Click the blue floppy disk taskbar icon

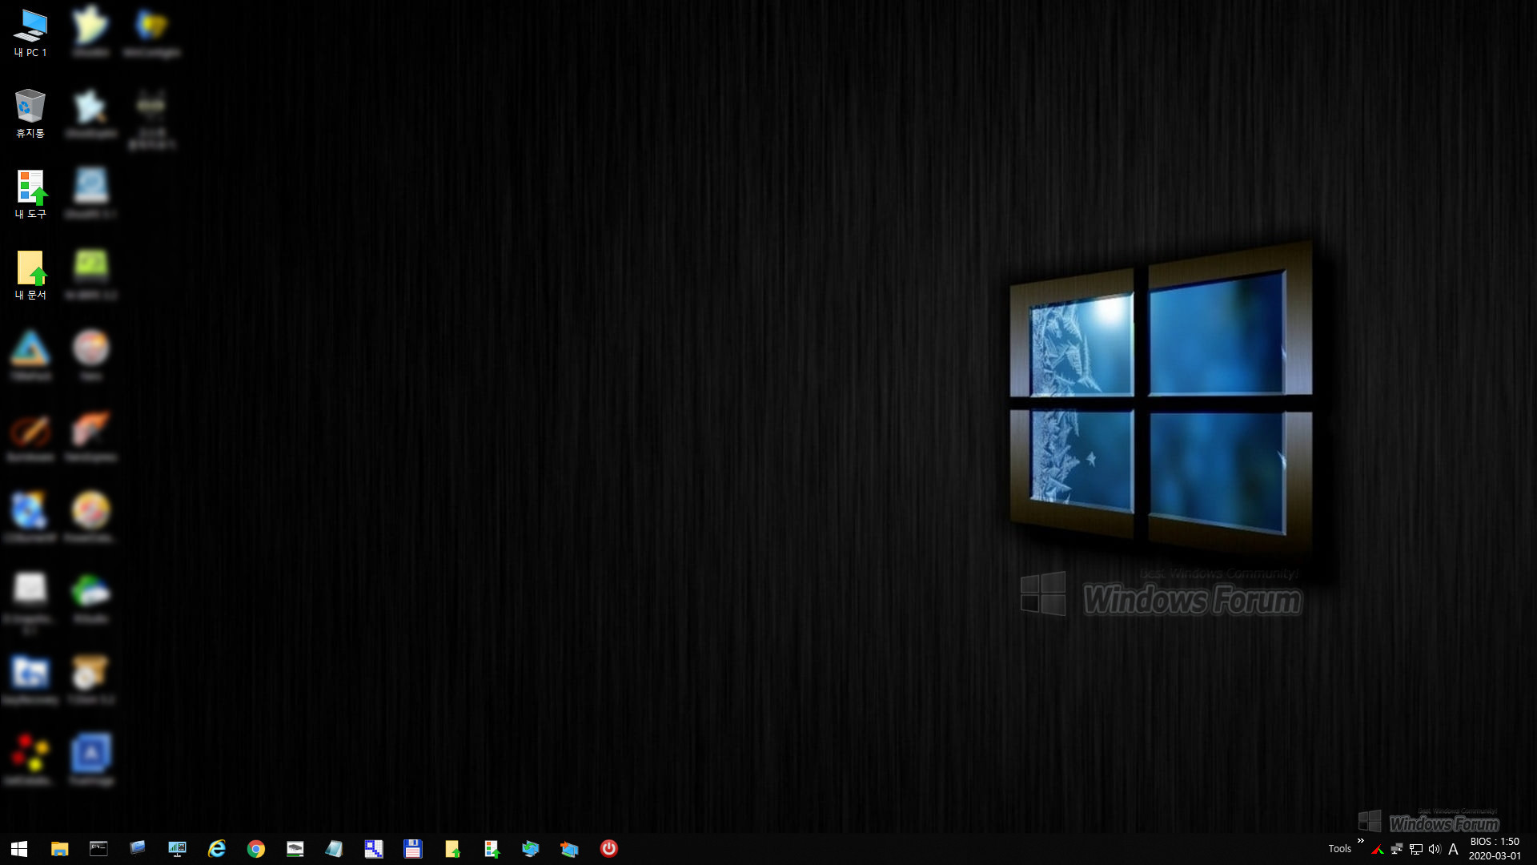pos(412,848)
